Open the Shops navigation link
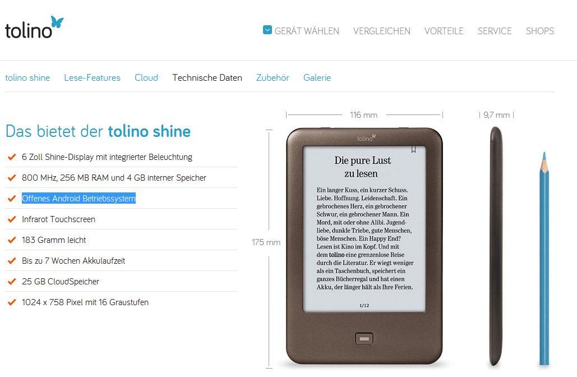Screen dimensions: 577x377 click(x=540, y=31)
